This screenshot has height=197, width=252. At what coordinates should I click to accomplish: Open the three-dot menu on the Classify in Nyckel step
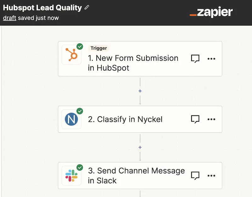click(x=211, y=119)
